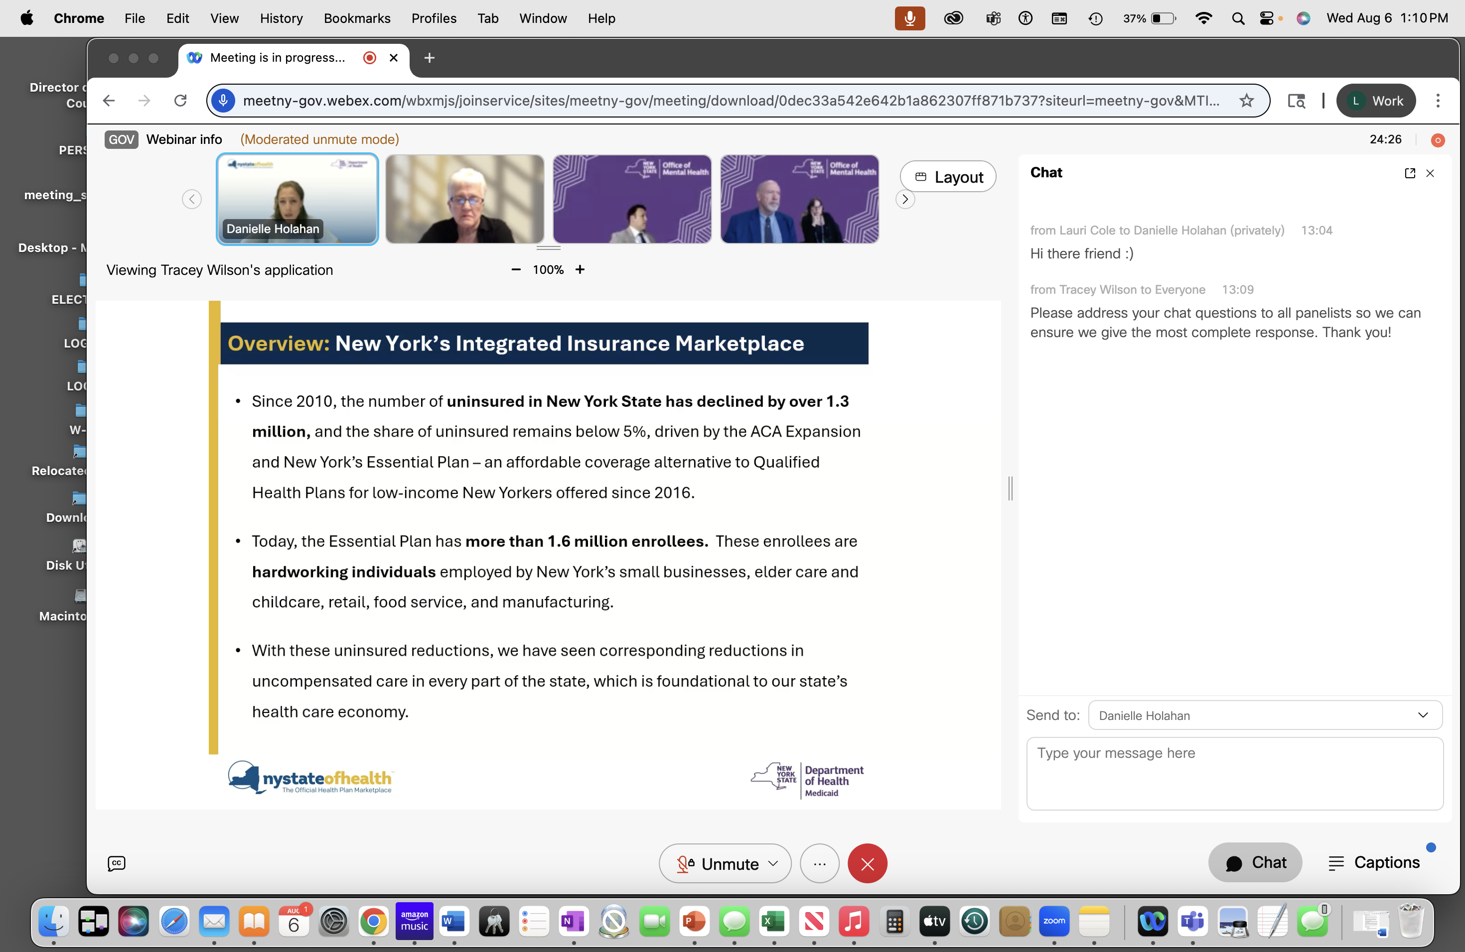Click the closed captions CC icon
The height and width of the screenshot is (952, 1465).
tap(116, 863)
